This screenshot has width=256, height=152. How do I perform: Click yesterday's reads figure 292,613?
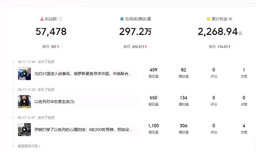pyautogui.click(x=138, y=47)
